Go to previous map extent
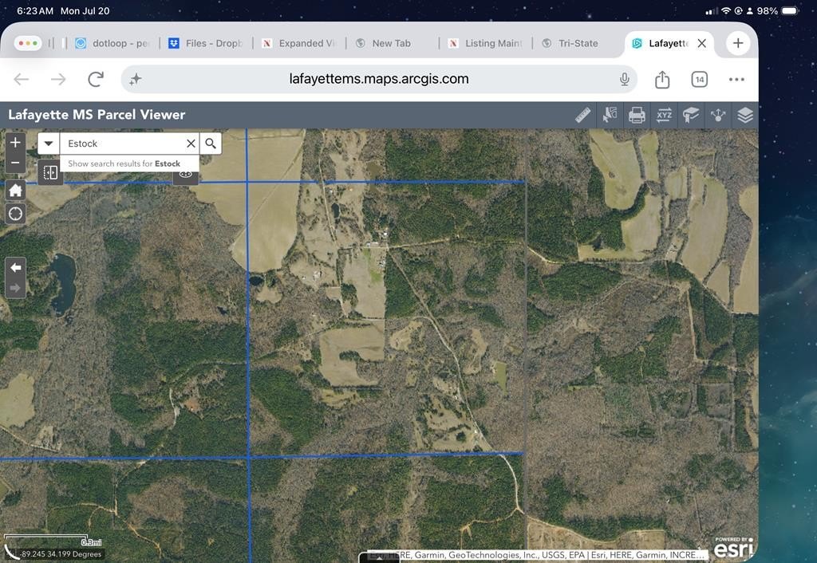This screenshot has height=563, width=817. [x=16, y=268]
